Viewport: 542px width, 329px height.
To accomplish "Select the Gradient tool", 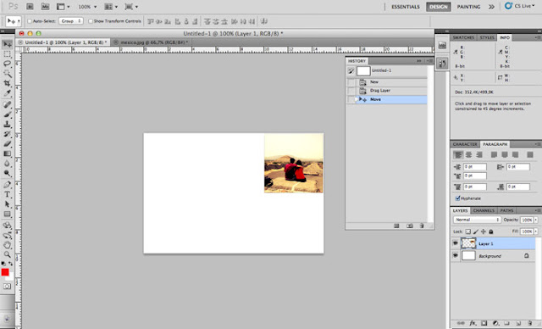I will point(8,154).
